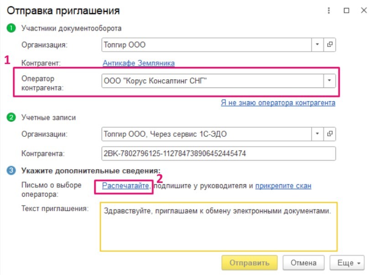
Task: Maximize the Отправка приглашения dialog
Action: [x=347, y=10]
